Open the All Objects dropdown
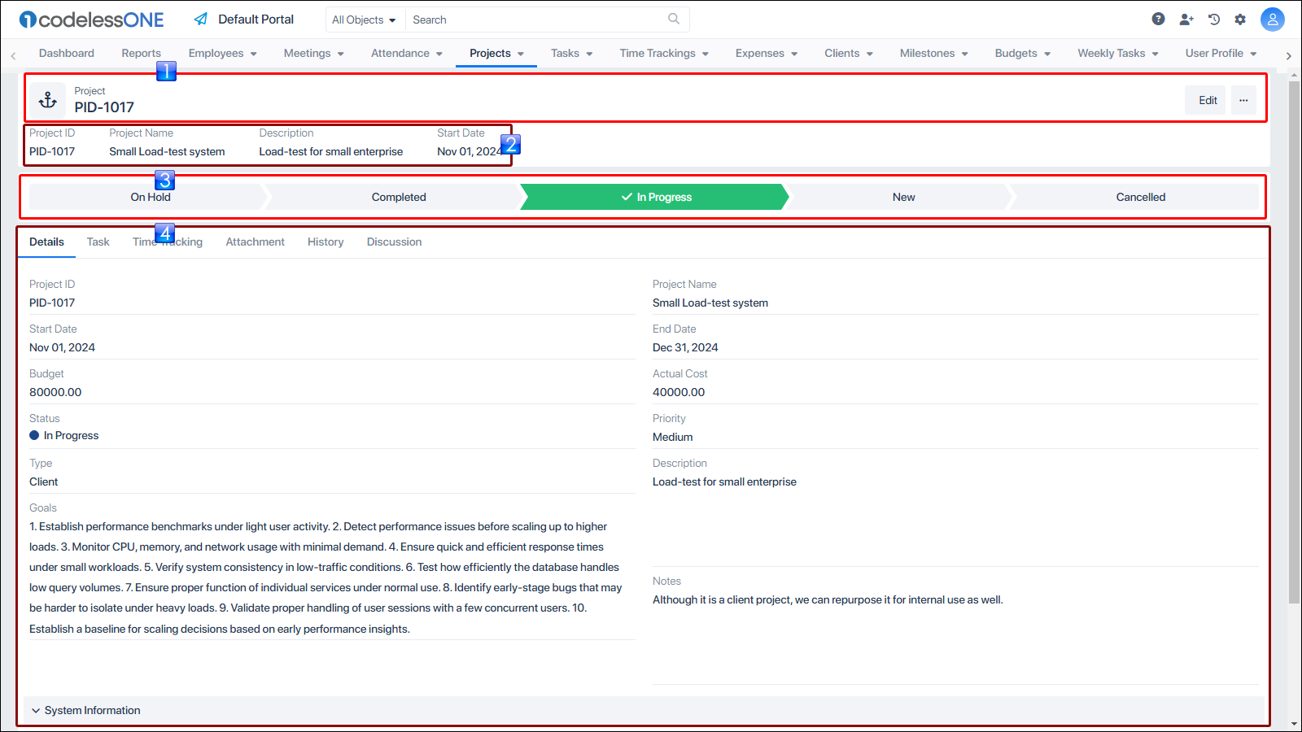 click(364, 20)
